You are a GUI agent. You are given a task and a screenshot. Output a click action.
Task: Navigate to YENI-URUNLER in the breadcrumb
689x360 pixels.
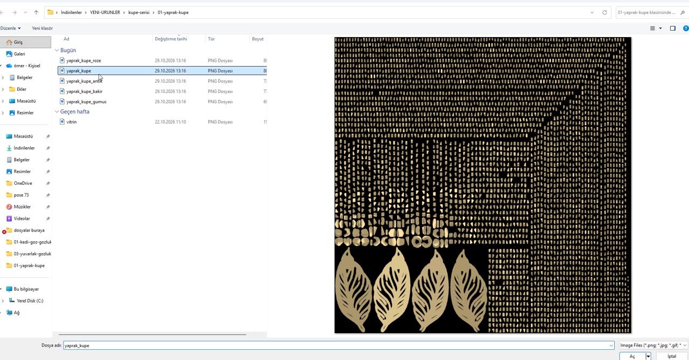105,12
